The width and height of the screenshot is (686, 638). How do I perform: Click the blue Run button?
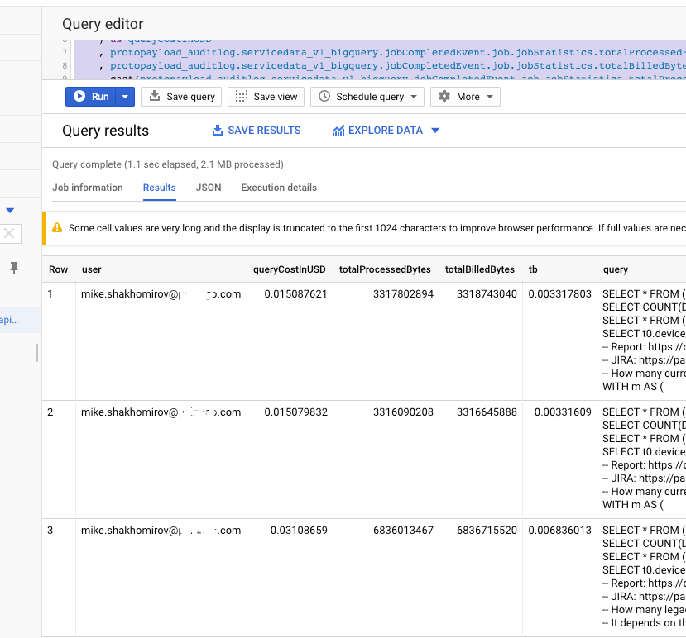click(x=91, y=97)
